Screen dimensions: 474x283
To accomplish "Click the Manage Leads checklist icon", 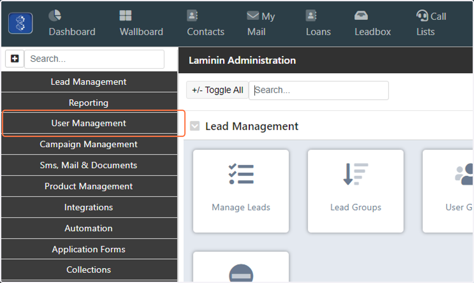I will click(241, 174).
